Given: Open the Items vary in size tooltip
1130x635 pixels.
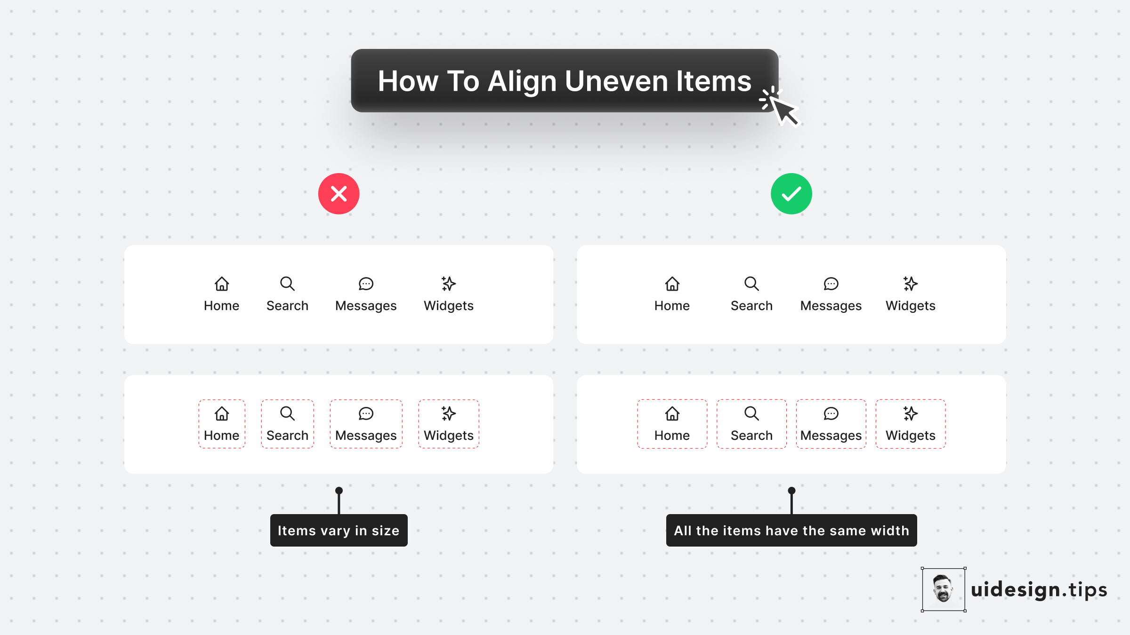Looking at the screenshot, I should point(339,530).
